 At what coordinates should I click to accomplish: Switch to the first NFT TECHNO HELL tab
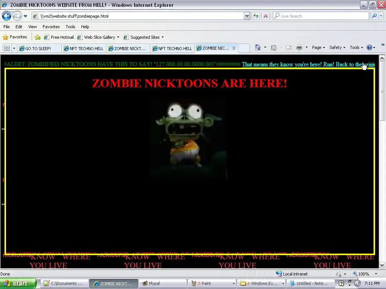(x=84, y=49)
